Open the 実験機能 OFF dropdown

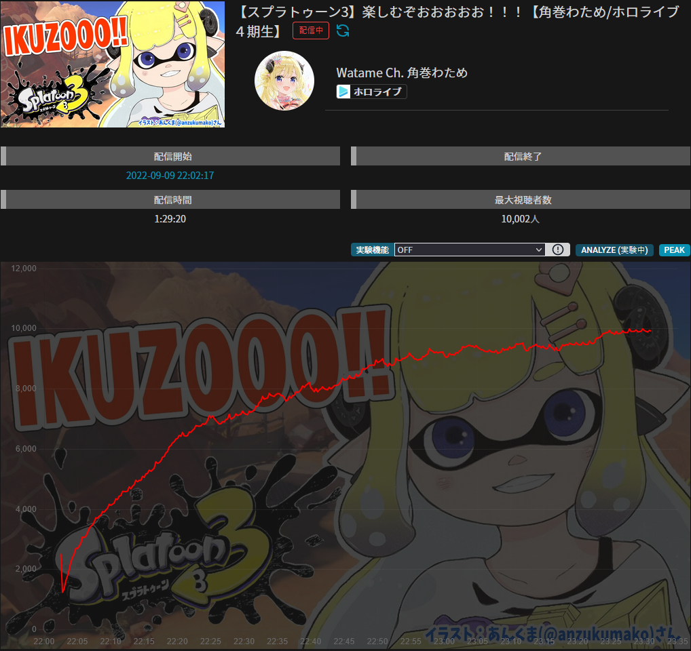[x=470, y=250]
